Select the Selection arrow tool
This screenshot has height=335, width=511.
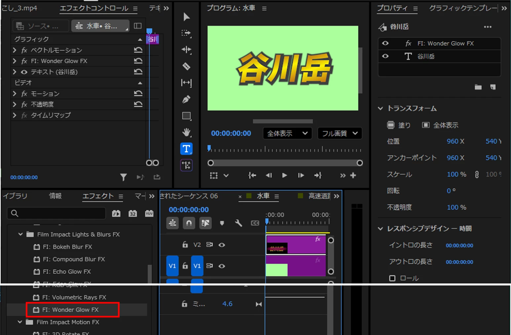187,17
